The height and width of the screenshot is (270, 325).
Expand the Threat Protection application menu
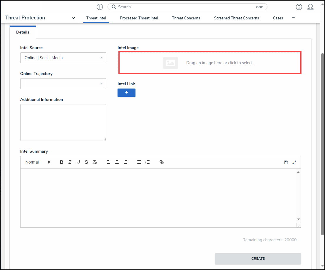pyautogui.click(x=73, y=18)
